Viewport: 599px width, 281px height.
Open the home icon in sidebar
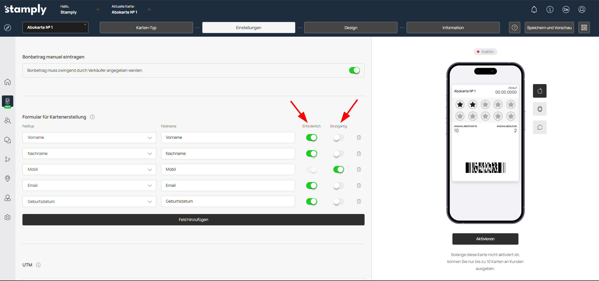(8, 82)
